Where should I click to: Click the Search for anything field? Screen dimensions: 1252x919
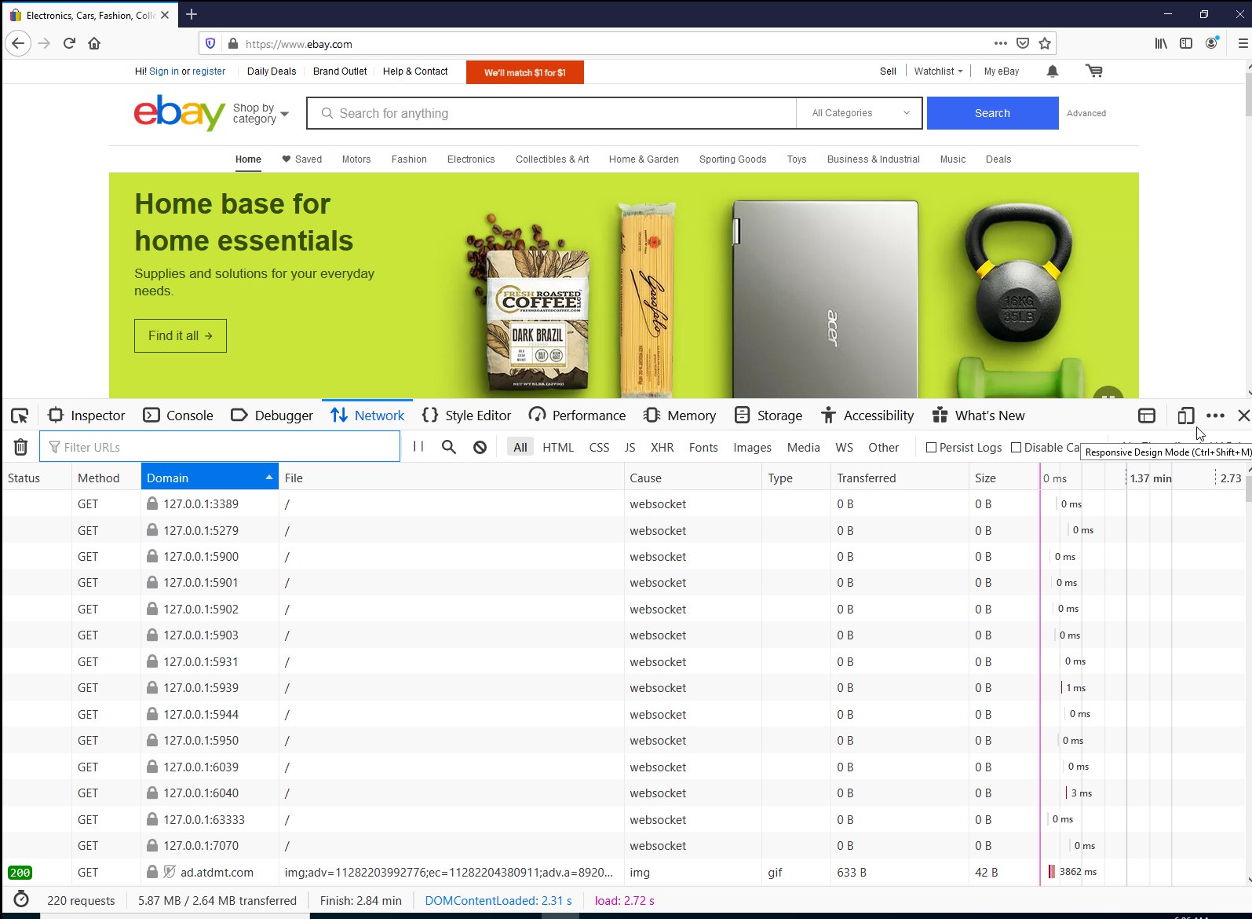coord(552,113)
